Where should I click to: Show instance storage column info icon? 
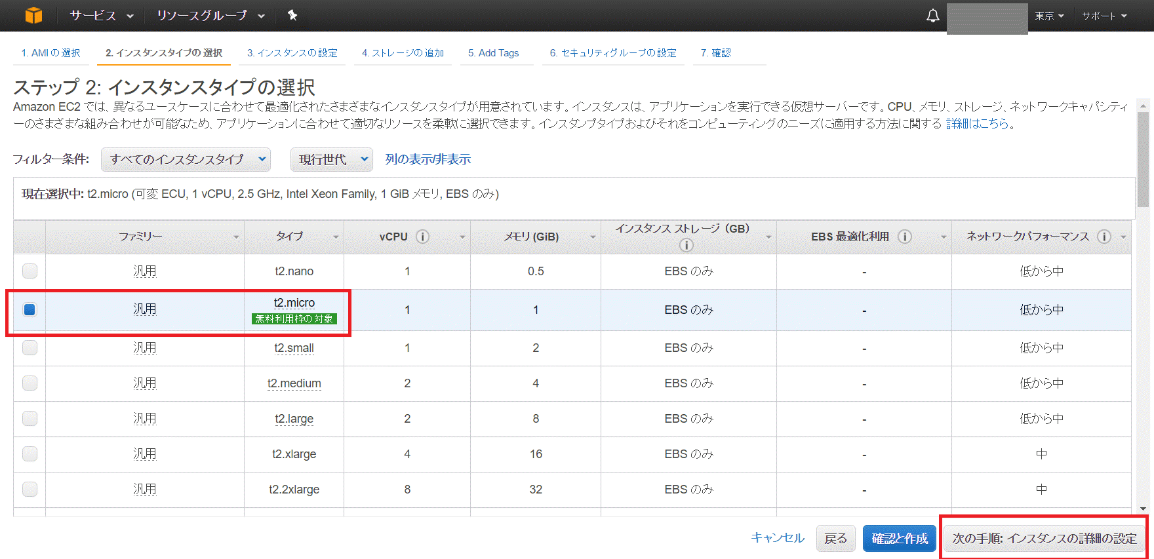tap(686, 245)
